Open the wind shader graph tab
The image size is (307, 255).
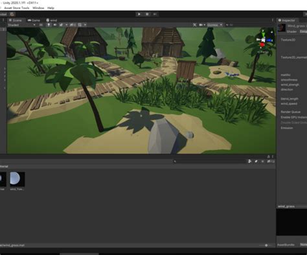tap(52, 20)
